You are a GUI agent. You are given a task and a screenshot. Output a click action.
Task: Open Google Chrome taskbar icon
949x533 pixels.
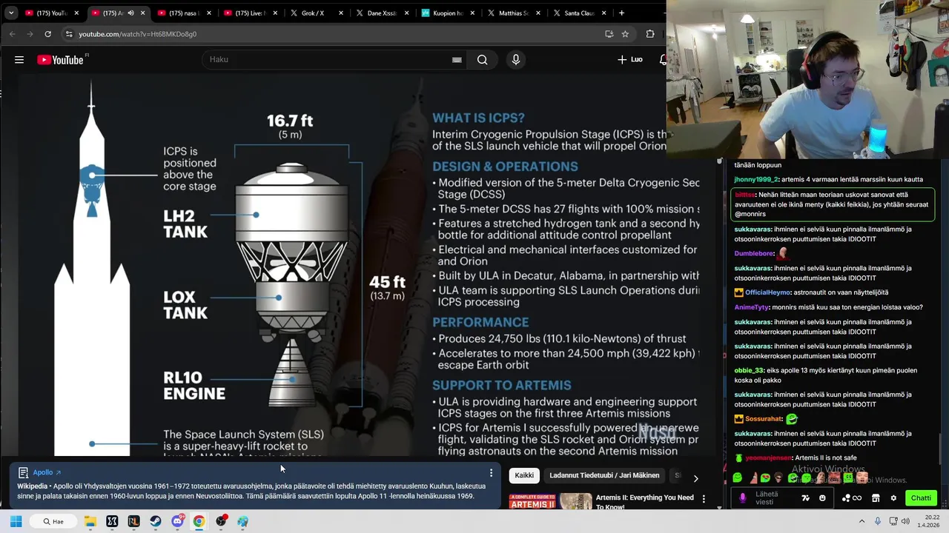pyautogui.click(x=199, y=521)
